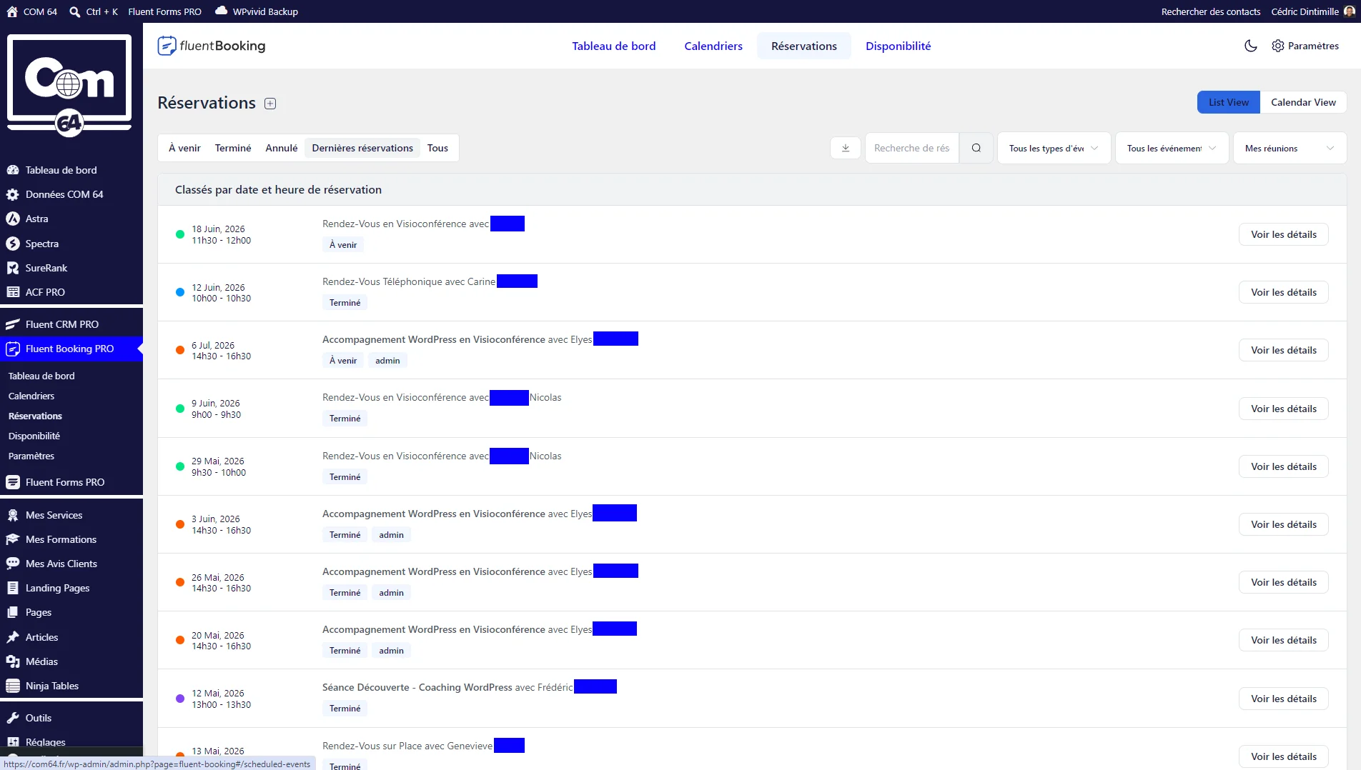Toggle dark mode with the moon icon
The image size is (1361, 770).
pos(1251,46)
